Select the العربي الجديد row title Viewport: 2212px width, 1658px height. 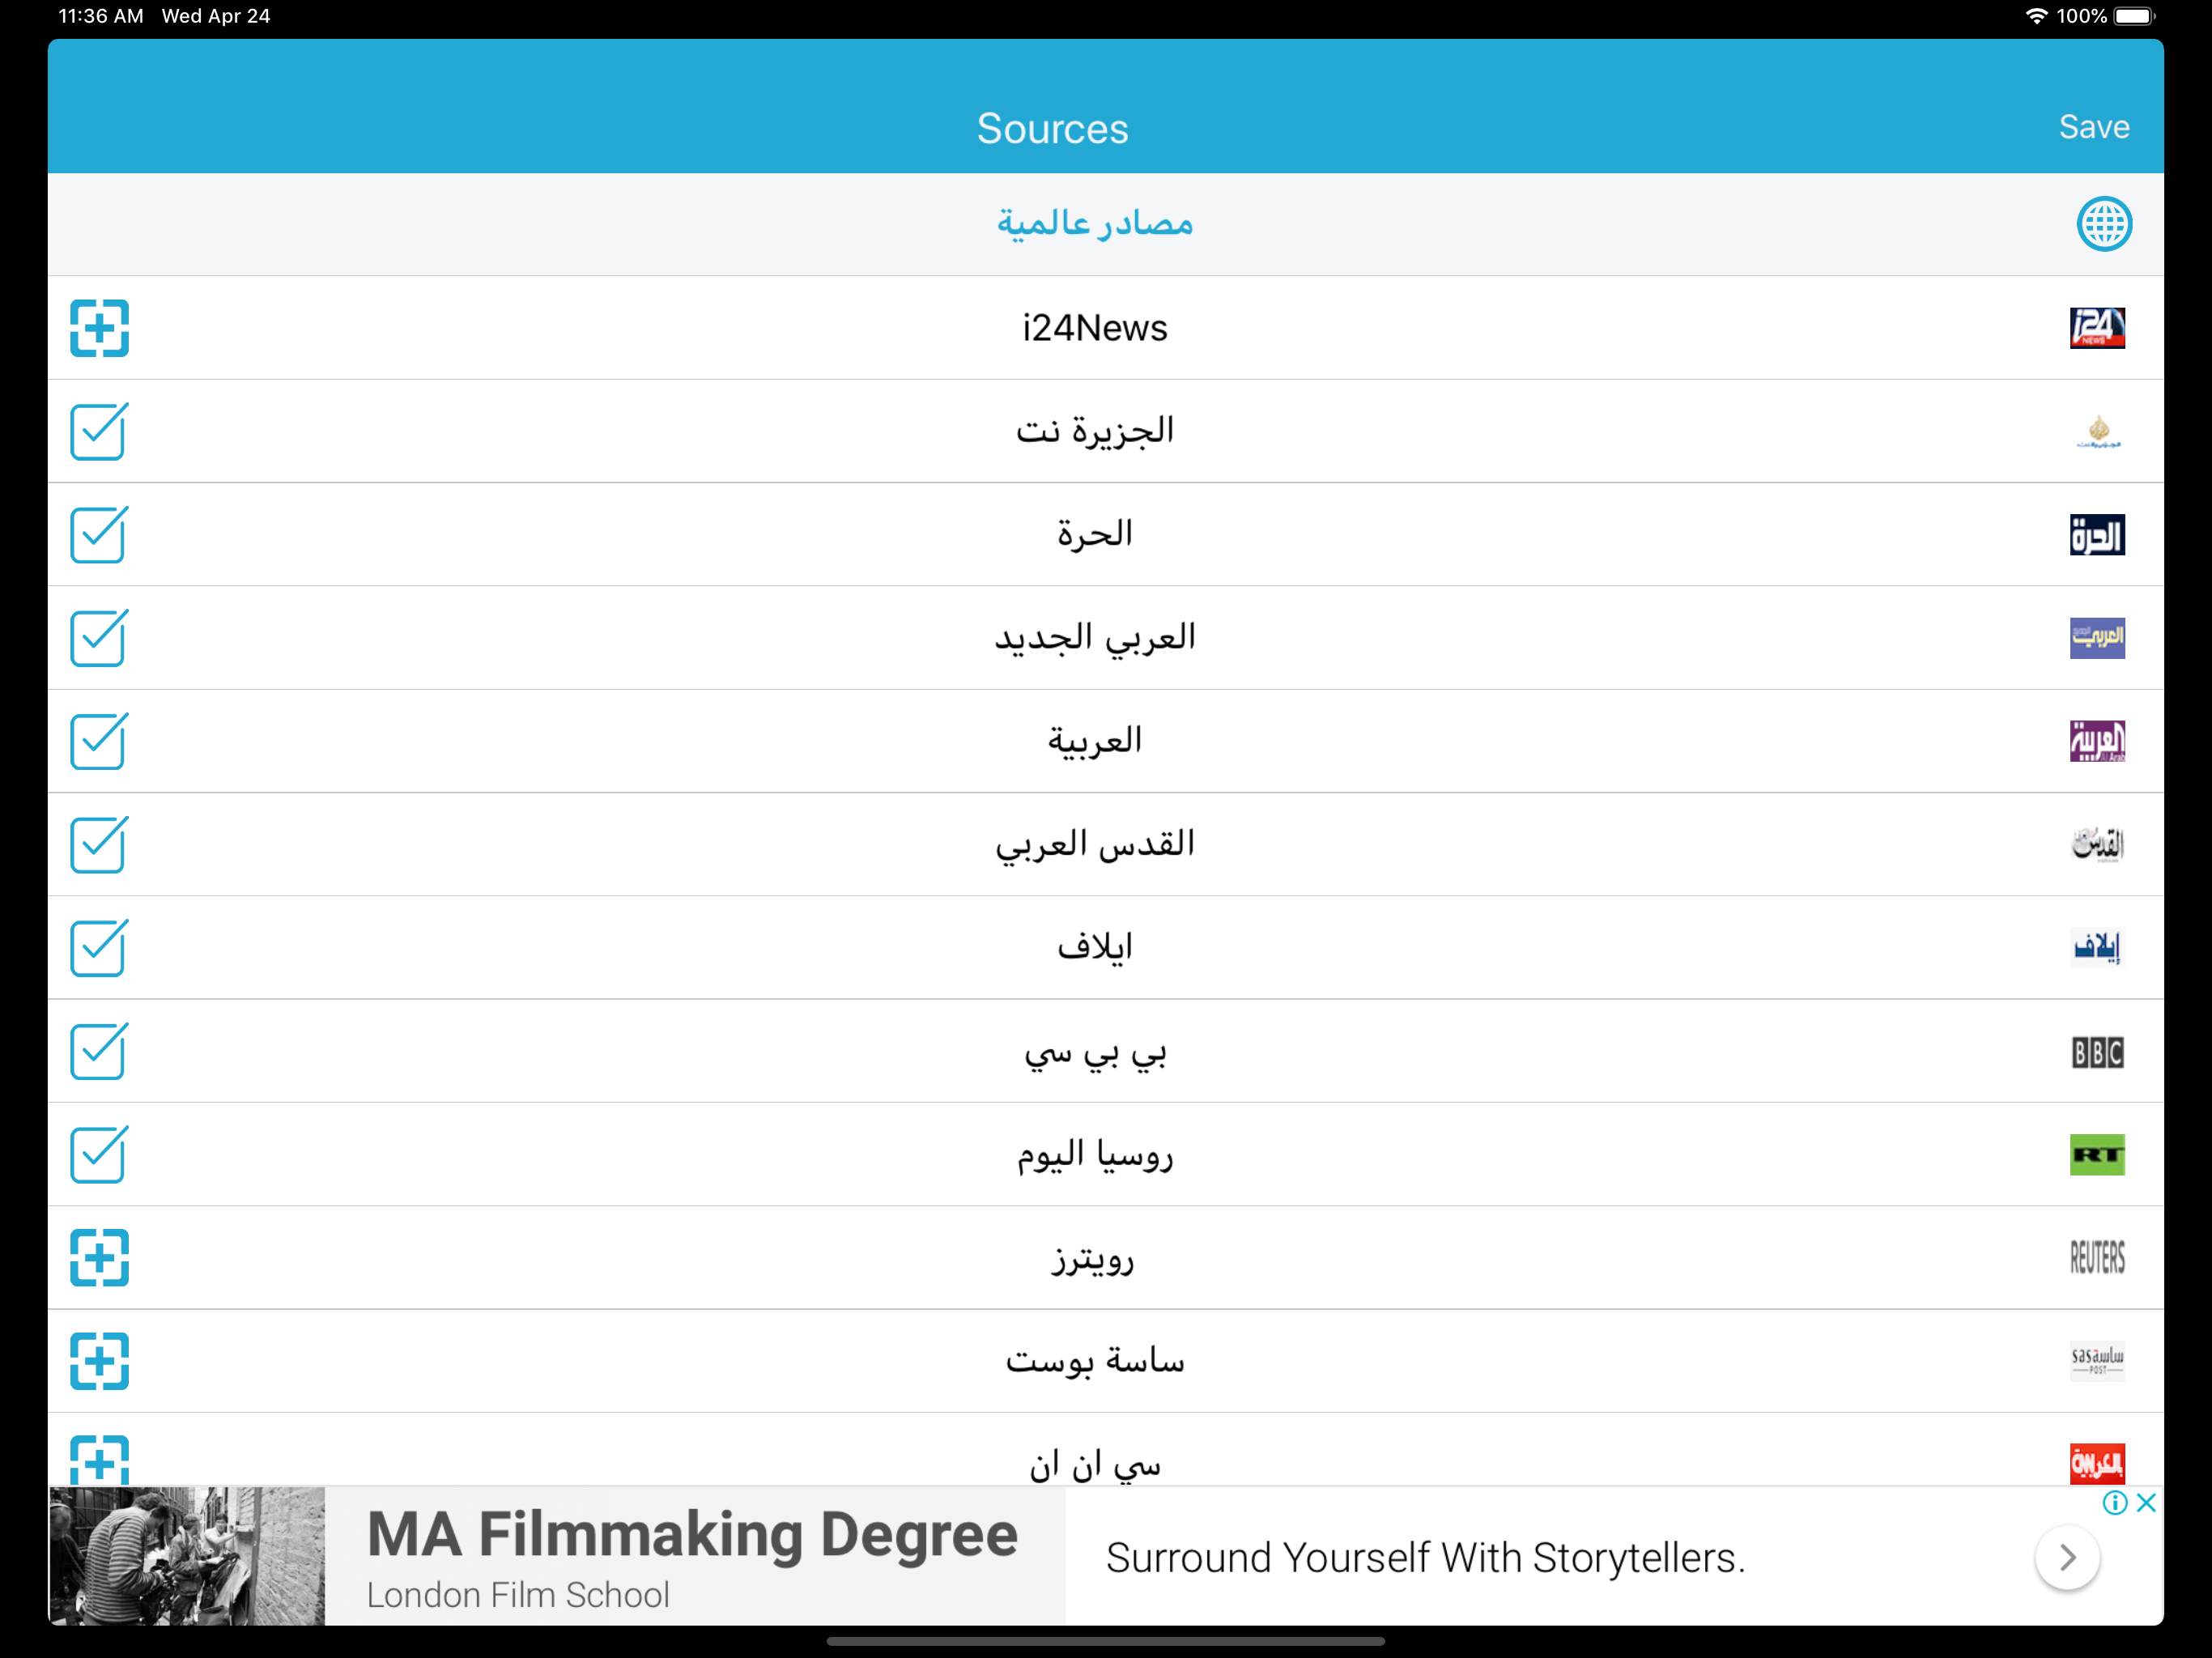click(x=1094, y=638)
